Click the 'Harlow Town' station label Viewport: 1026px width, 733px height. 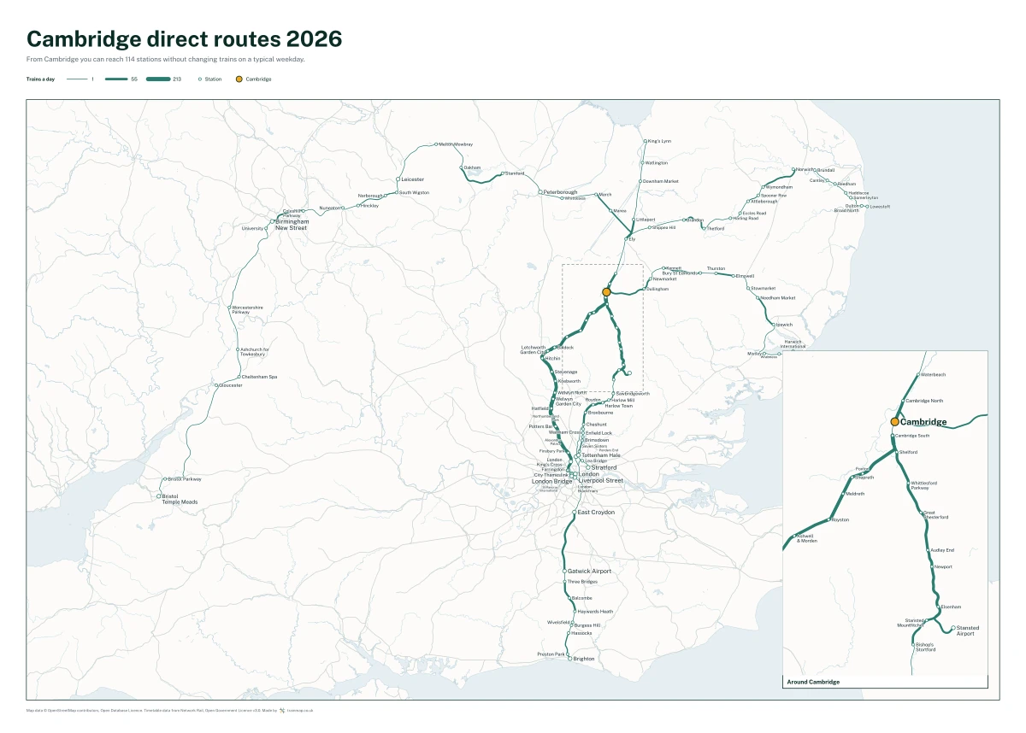click(619, 406)
